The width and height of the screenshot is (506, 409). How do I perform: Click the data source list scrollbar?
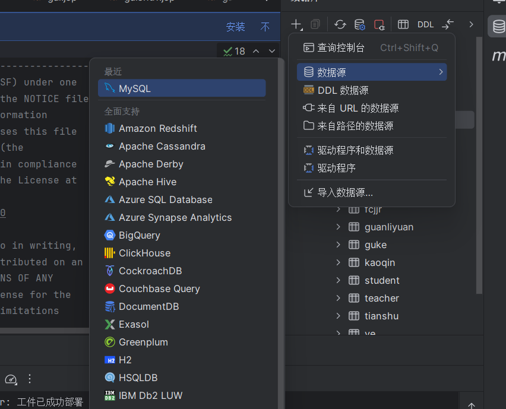pyautogui.click(x=281, y=233)
